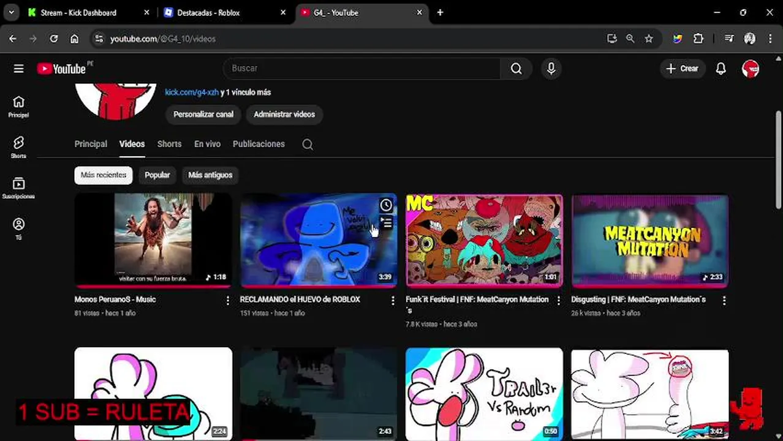The image size is (783, 441).
Task: Open the account avatar menu
Action: click(x=751, y=69)
